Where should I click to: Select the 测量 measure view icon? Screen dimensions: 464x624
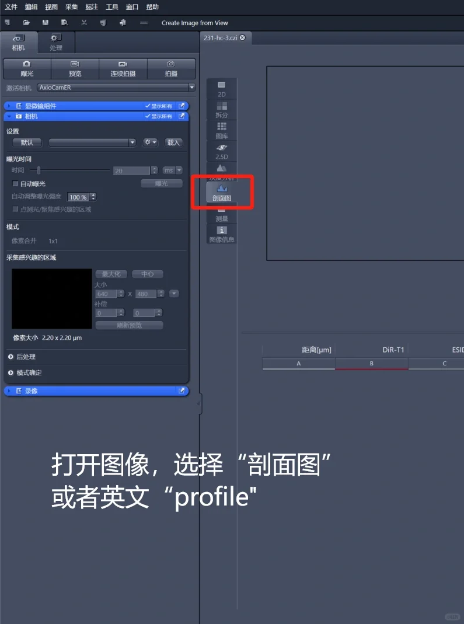click(x=222, y=214)
